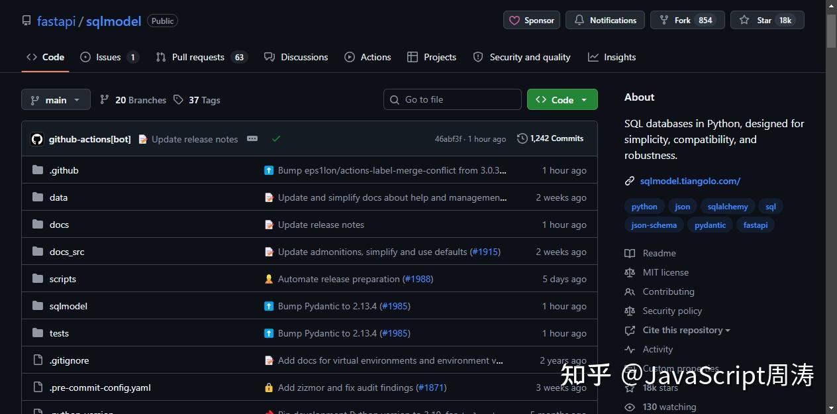837x414 pixels.
Task: Select the python topic tag
Action: [644, 207]
